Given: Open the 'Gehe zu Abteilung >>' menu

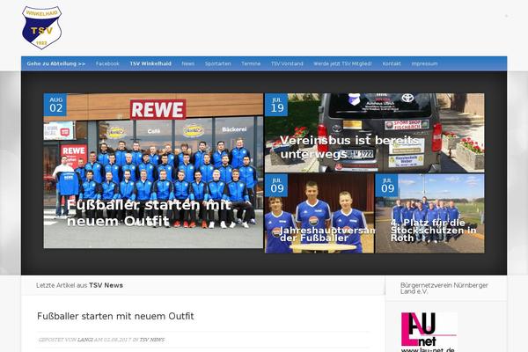Looking at the screenshot, I should (x=56, y=63).
